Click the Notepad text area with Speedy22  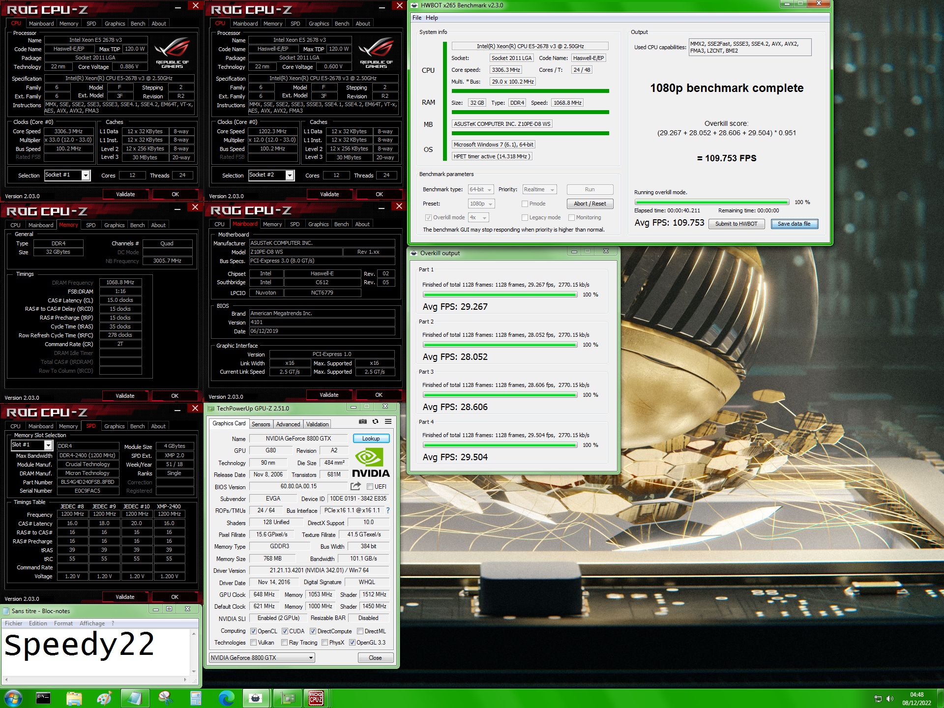tap(96, 652)
